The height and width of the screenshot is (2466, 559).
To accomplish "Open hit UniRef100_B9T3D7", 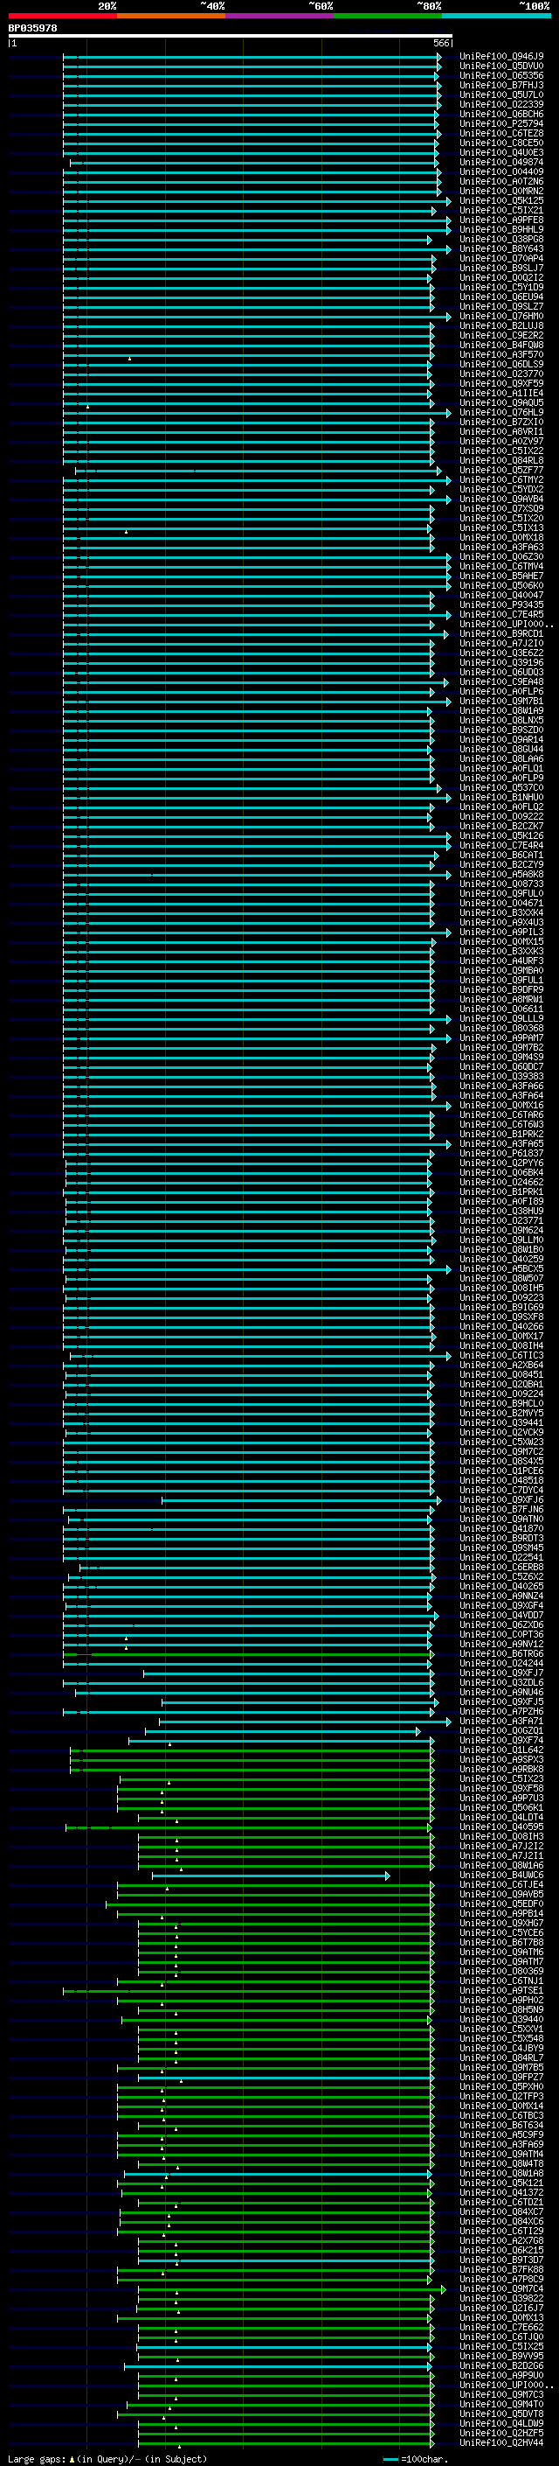I will tap(501, 2260).
